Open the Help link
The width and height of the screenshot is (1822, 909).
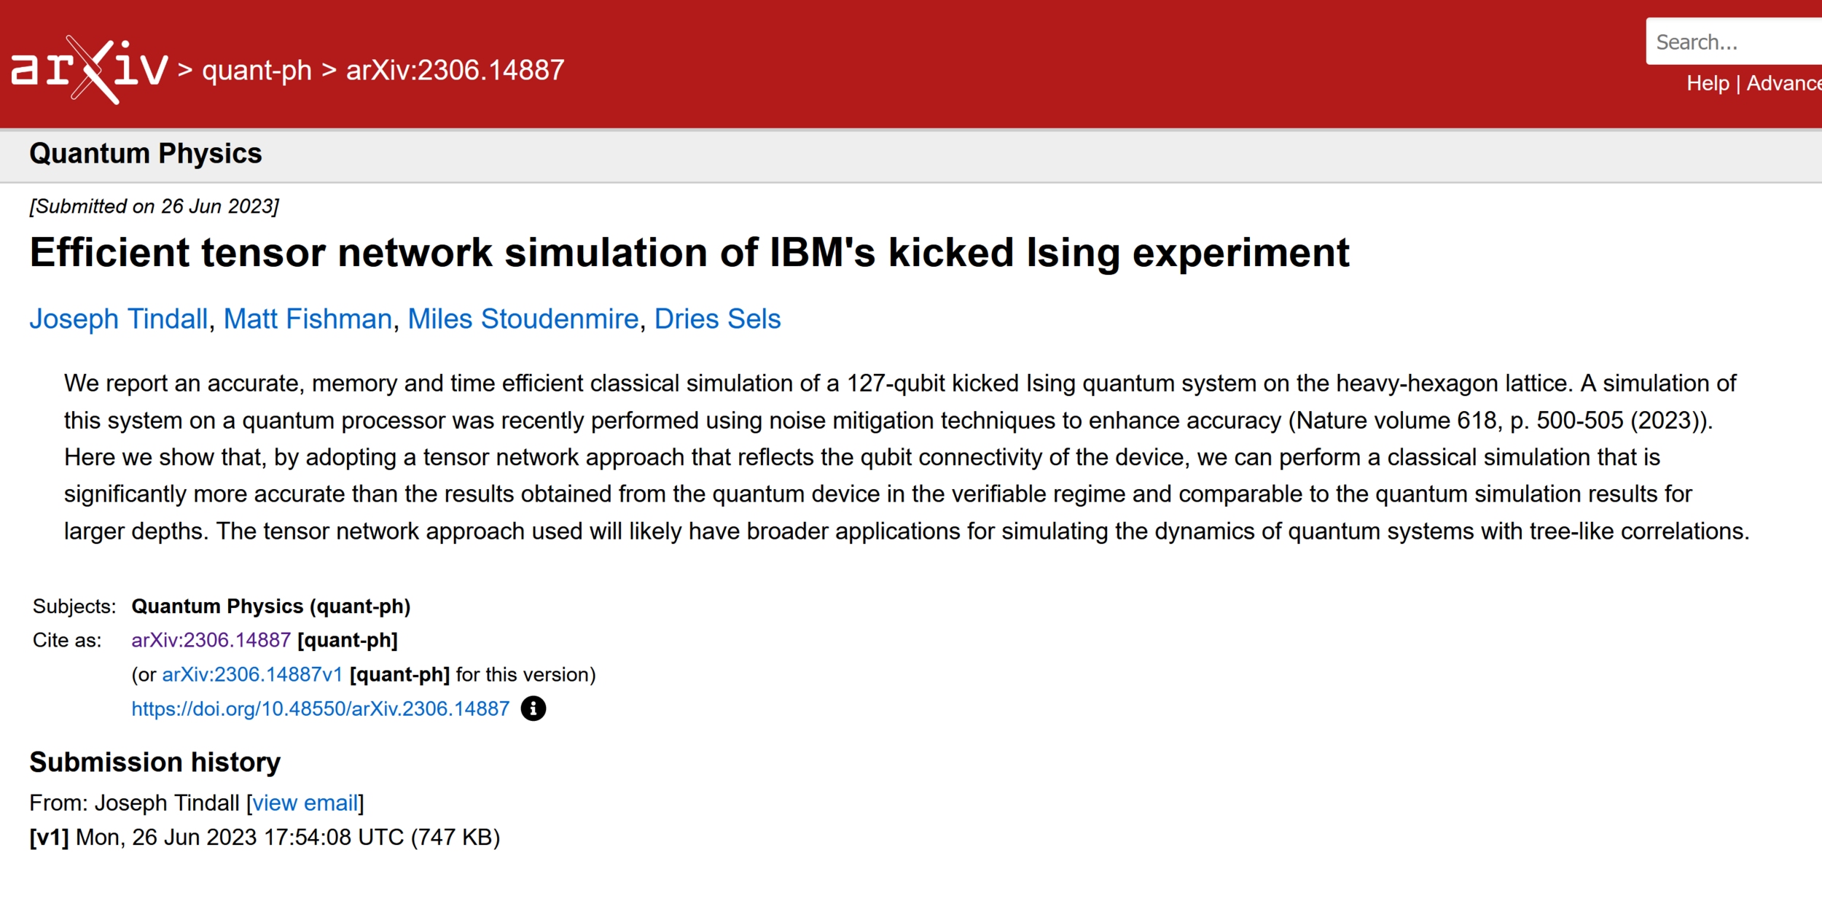pyautogui.click(x=1707, y=83)
